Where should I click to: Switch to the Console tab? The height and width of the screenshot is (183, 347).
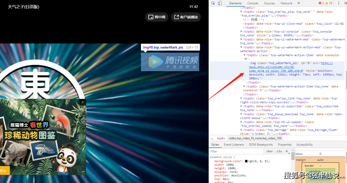253,3
